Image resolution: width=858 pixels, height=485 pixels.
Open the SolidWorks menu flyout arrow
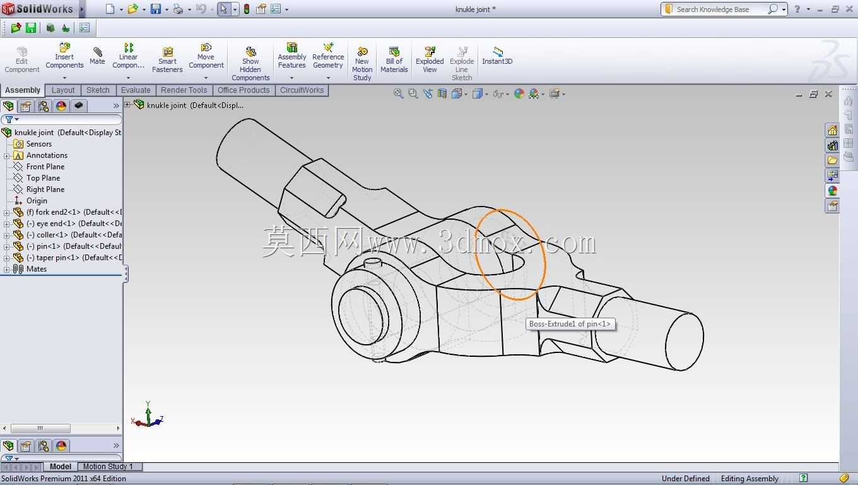pos(81,9)
